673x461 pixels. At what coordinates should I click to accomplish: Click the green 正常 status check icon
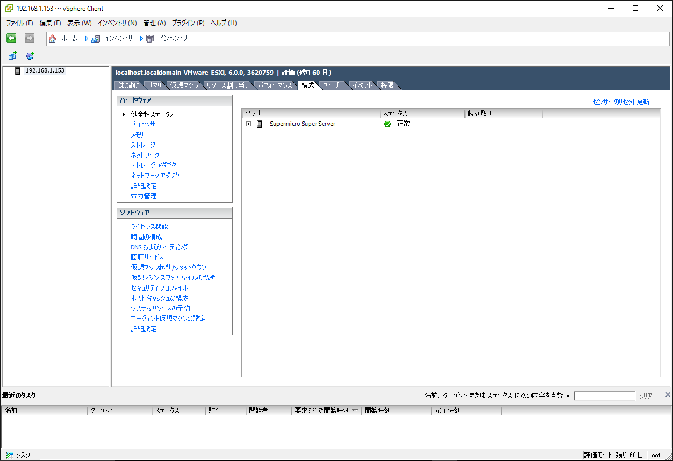[x=388, y=124]
